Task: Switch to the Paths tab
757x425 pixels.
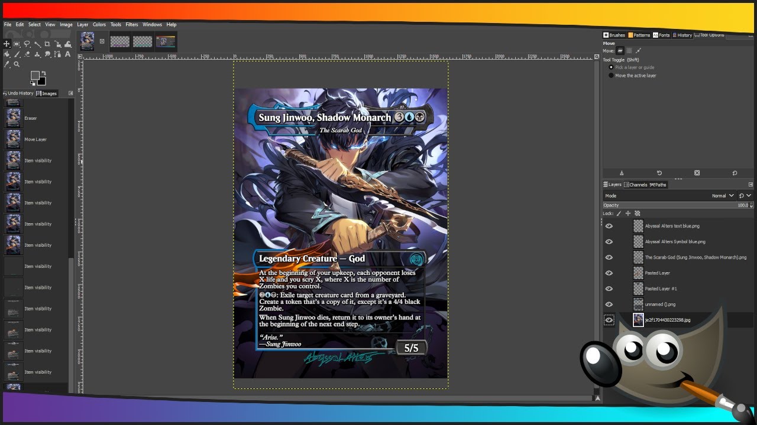Action: coord(658,185)
